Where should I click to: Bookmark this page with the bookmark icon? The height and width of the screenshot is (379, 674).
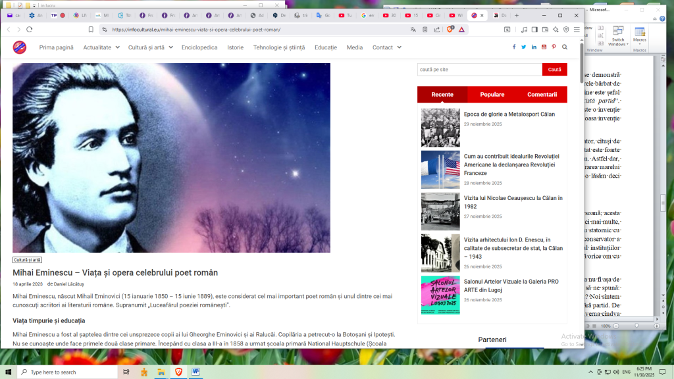tap(91, 30)
